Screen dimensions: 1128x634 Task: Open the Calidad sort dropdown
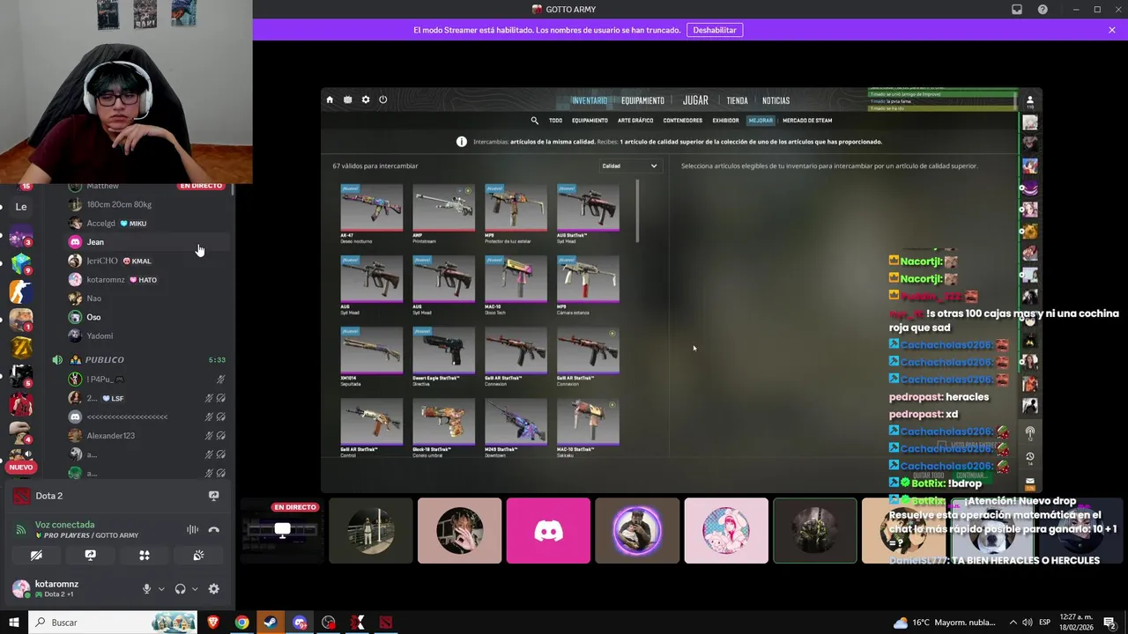[629, 166]
